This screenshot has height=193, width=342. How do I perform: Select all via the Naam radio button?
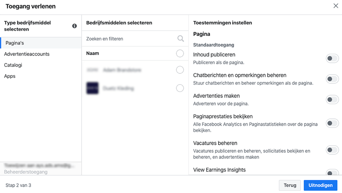pyautogui.click(x=180, y=53)
